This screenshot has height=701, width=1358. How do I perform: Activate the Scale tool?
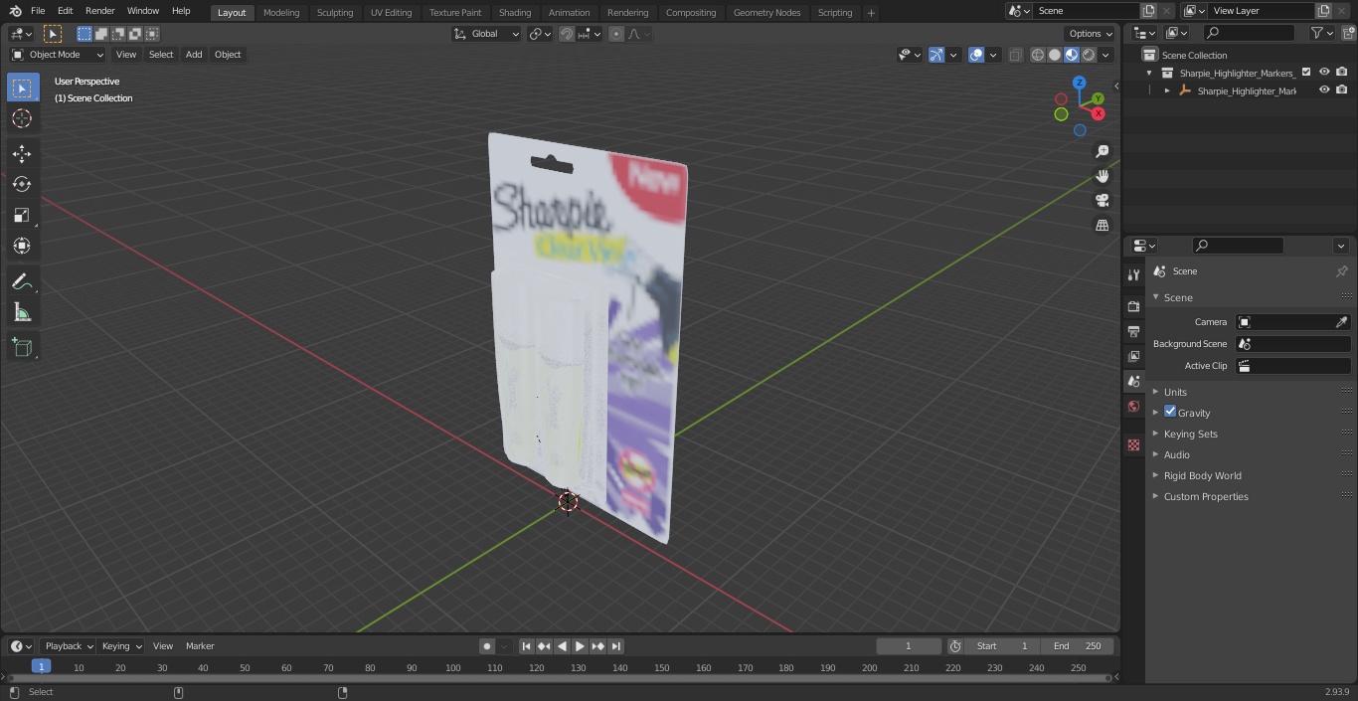pos(22,215)
